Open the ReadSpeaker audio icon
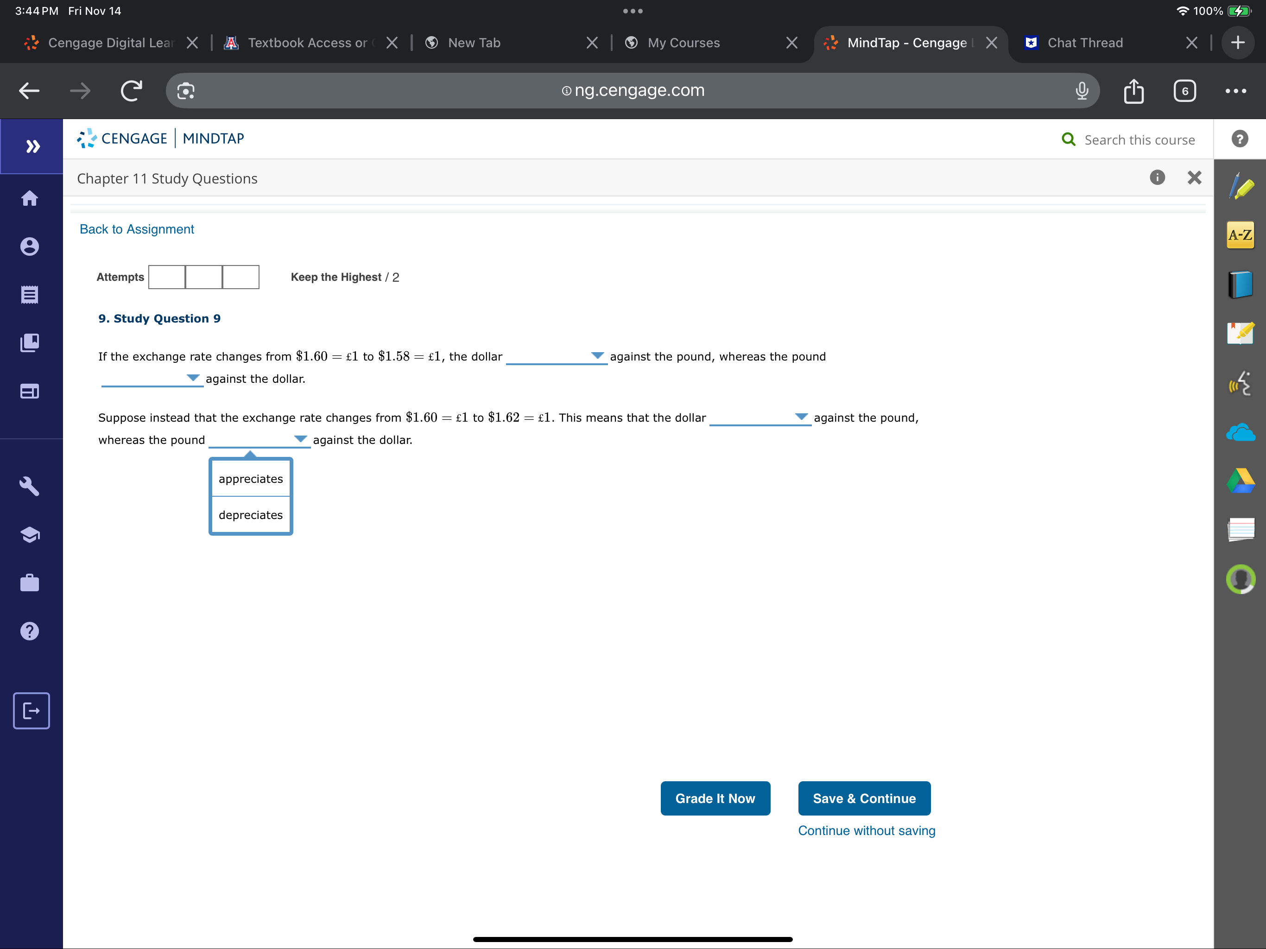1266x949 pixels. 1240,384
